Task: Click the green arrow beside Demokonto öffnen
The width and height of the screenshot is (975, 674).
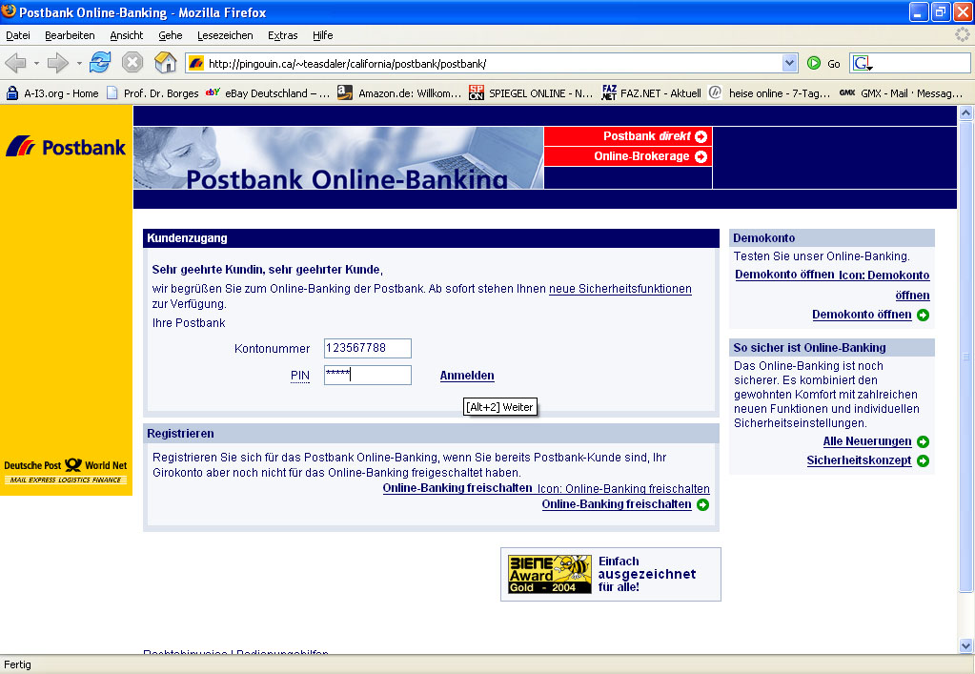Action: [x=923, y=316]
